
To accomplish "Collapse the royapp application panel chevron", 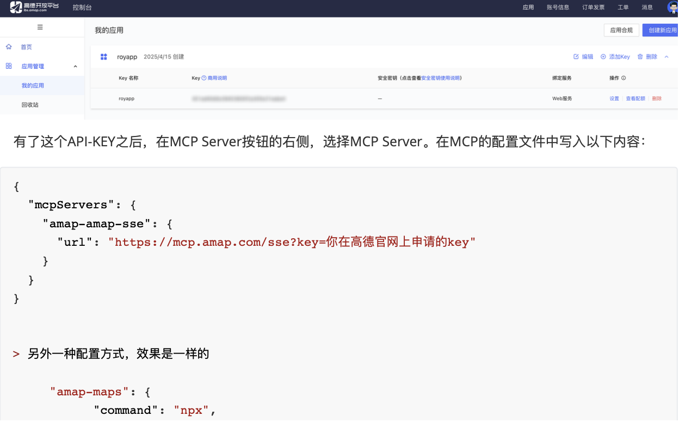I will click(666, 57).
